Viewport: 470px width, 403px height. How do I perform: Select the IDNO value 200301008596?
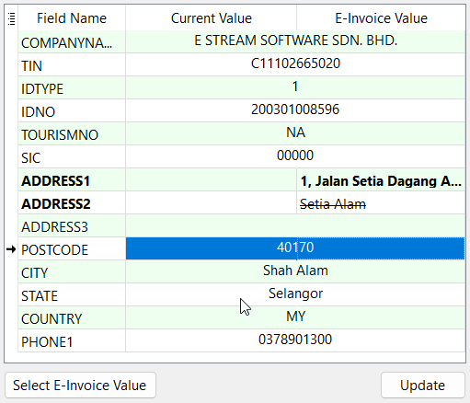[x=295, y=109]
